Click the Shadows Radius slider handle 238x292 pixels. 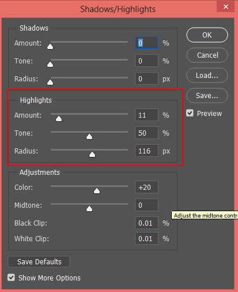point(50,82)
